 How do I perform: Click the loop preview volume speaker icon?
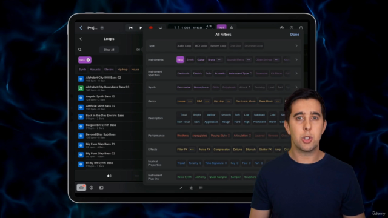(109, 176)
